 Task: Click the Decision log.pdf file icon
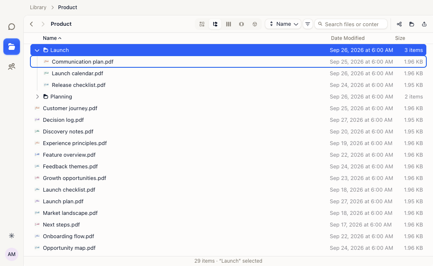click(37, 120)
